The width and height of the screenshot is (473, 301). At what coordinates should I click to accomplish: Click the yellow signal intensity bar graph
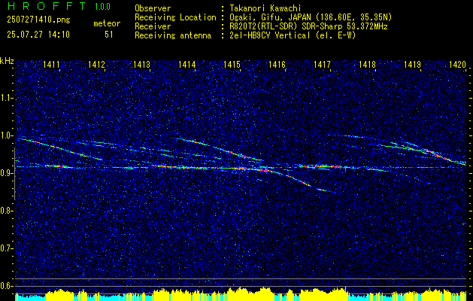tap(241, 294)
